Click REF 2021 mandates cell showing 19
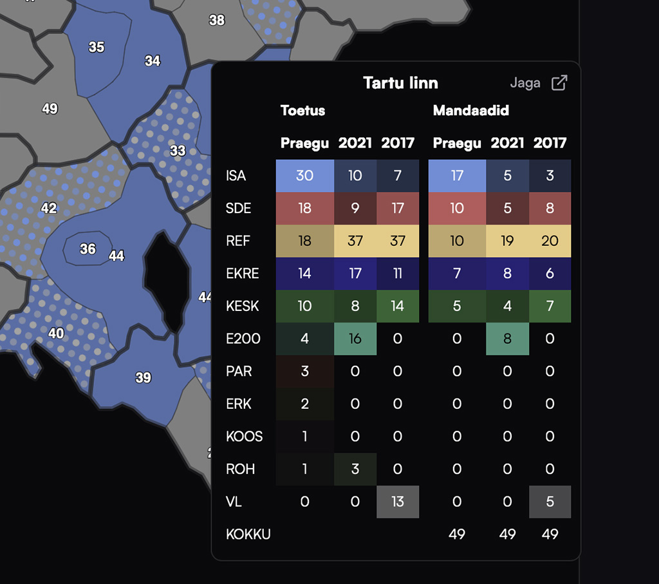The image size is (659, 584). tap(507, 241)
